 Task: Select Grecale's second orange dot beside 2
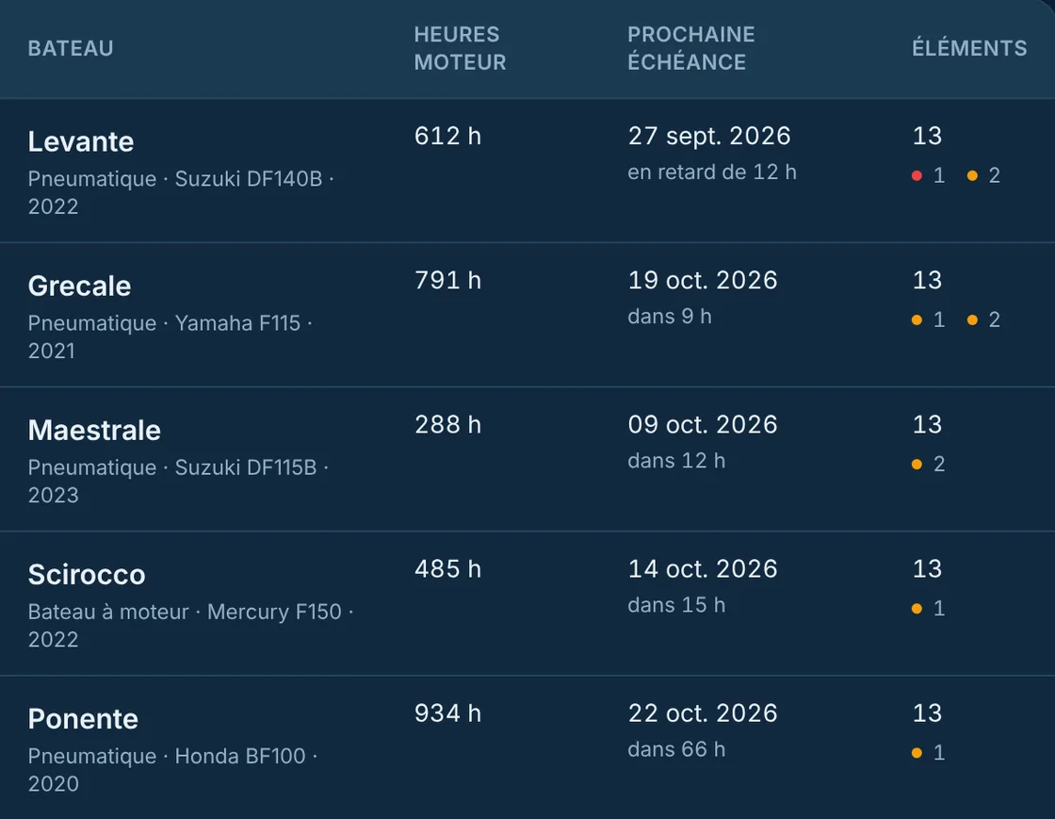click(972, 319)
